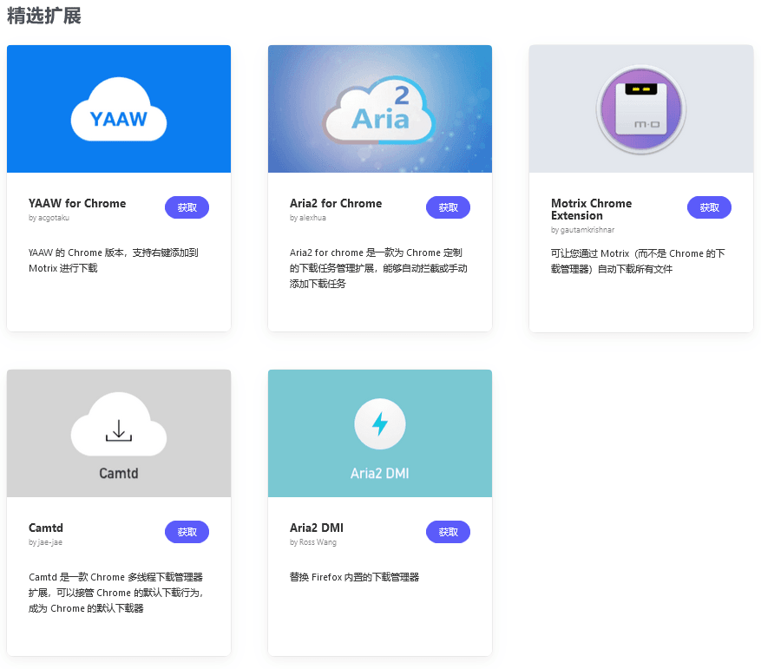The width and height of the screenshot is (761, 669).
Task: Click author link Ross Wang
Action: coord(312,542)
